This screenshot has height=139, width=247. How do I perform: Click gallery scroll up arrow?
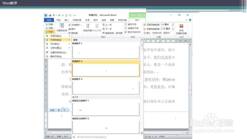tap(142, 40)
